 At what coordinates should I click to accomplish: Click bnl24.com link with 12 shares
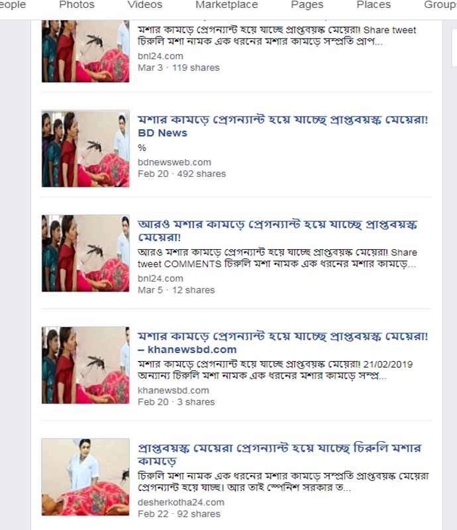pos(160,278)
